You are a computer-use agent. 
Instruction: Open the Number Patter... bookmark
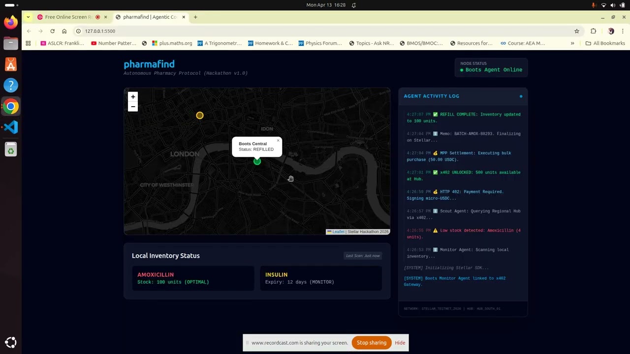click(113, 43)
